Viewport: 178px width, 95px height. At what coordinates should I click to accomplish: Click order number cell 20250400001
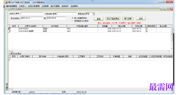pos(31,29)
